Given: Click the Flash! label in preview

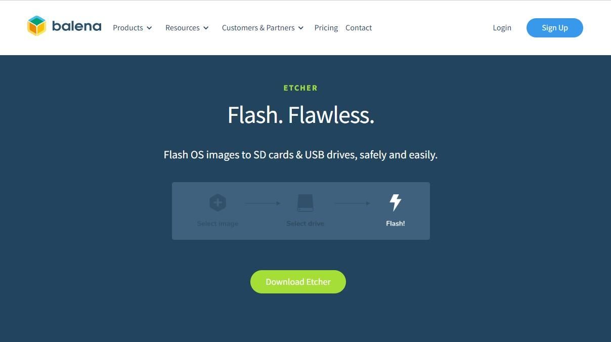Looking at the screenshot, I should (x=396, y=224).
